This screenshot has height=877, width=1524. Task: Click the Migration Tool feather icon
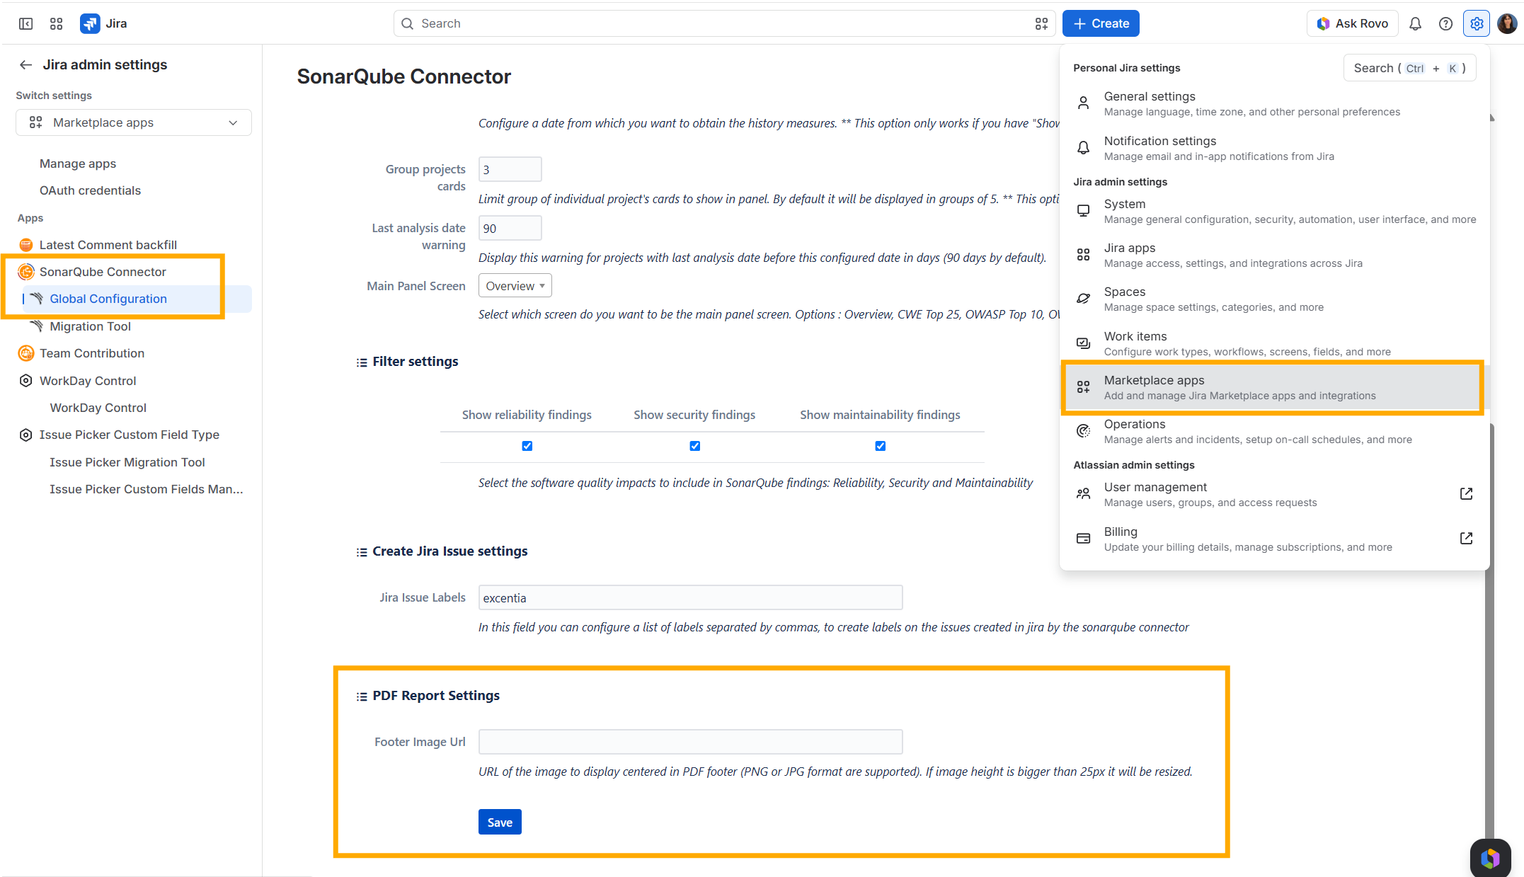36,326
